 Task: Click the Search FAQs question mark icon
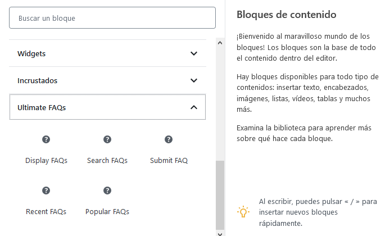(x=107, y=139)
